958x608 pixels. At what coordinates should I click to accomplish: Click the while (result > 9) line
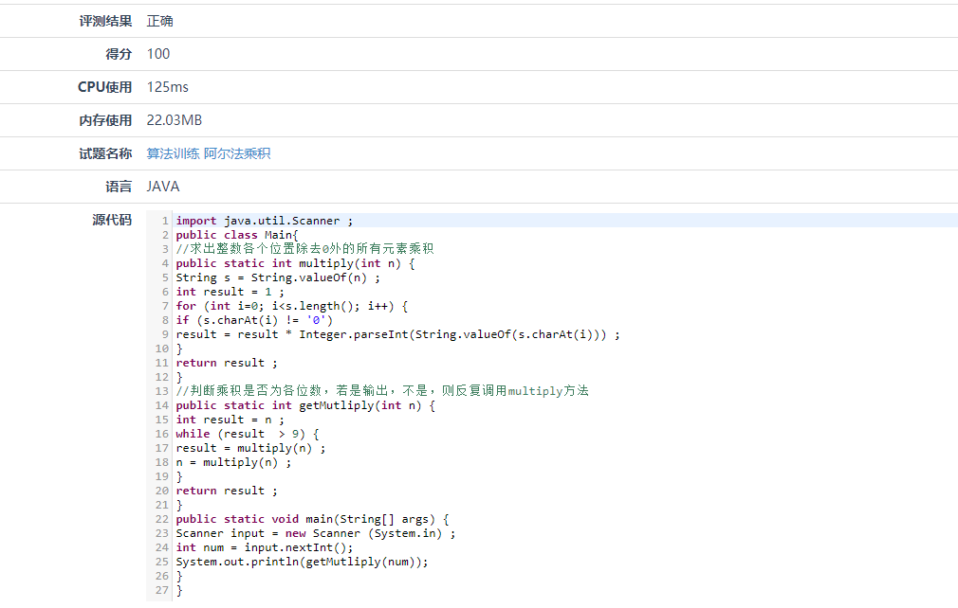pyautogui.click(x=248, y=434)
